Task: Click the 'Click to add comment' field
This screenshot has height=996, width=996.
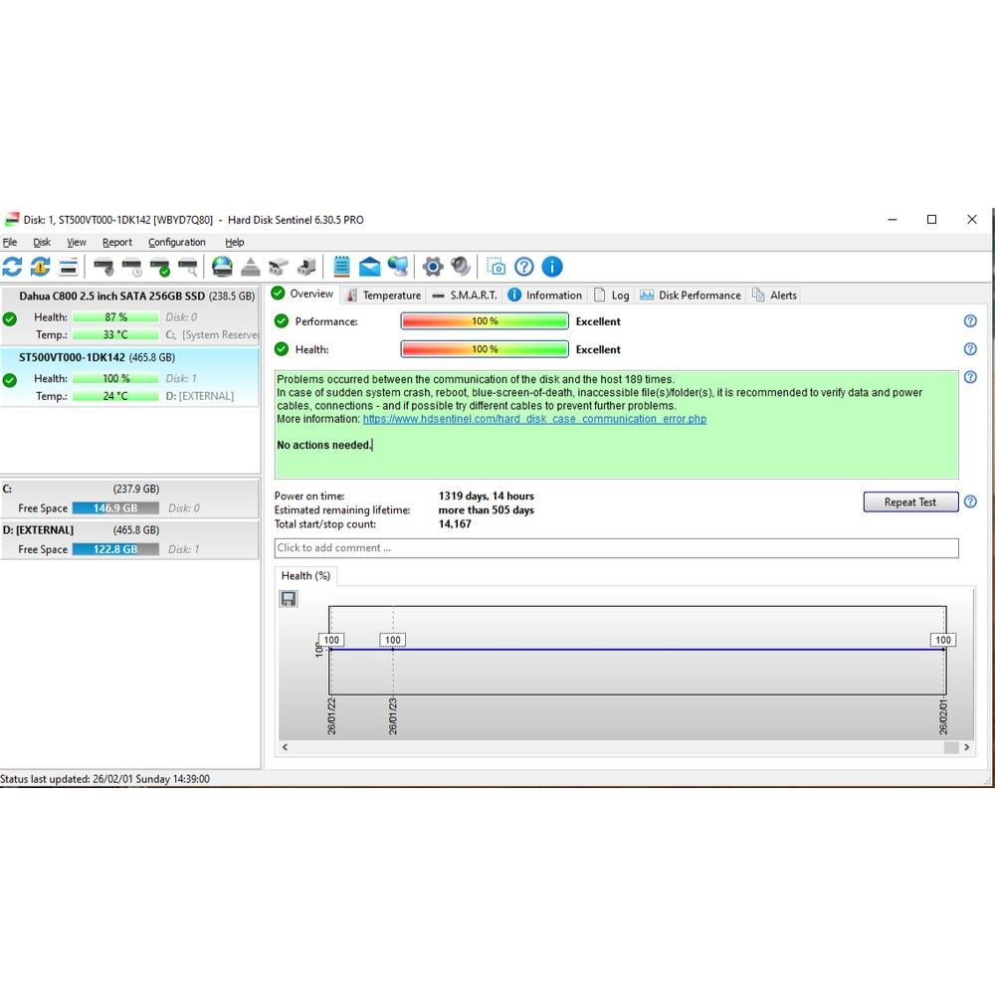Action: point(616,548)
